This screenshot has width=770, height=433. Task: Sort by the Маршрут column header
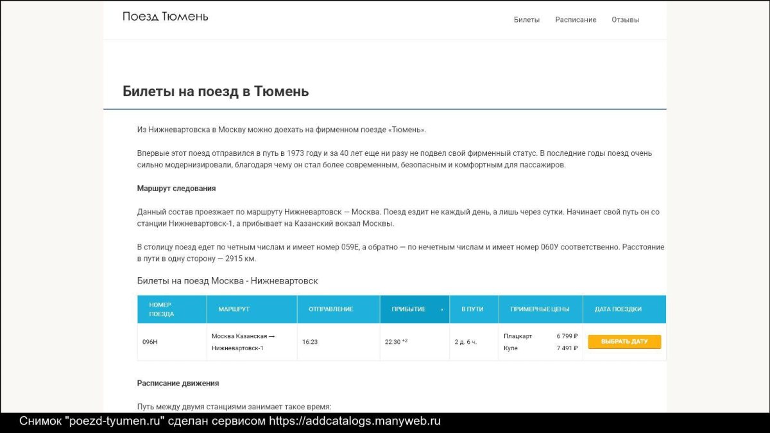pos(234,309)
